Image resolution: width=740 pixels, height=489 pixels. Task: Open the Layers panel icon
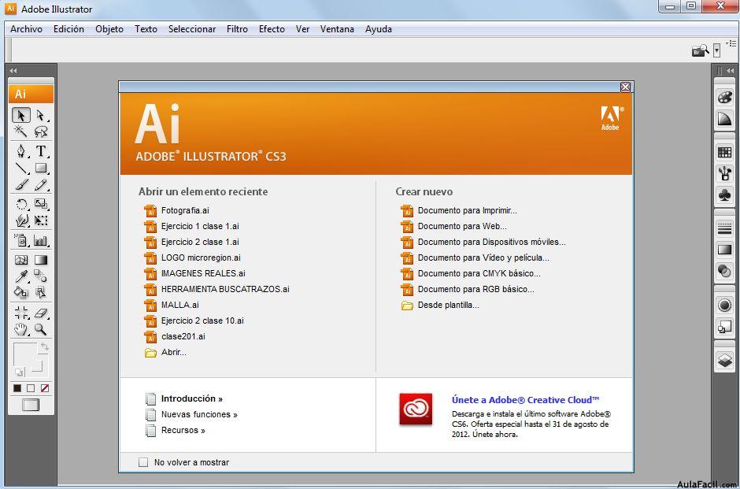pos(724,361)
